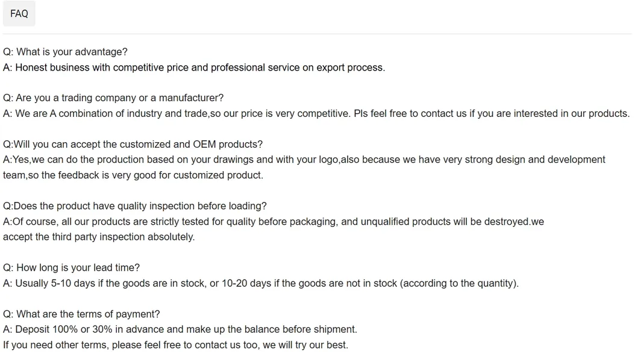
Task: Click the answer about products strictly tested
Action: pyautogui.click(x=273, y=222)
